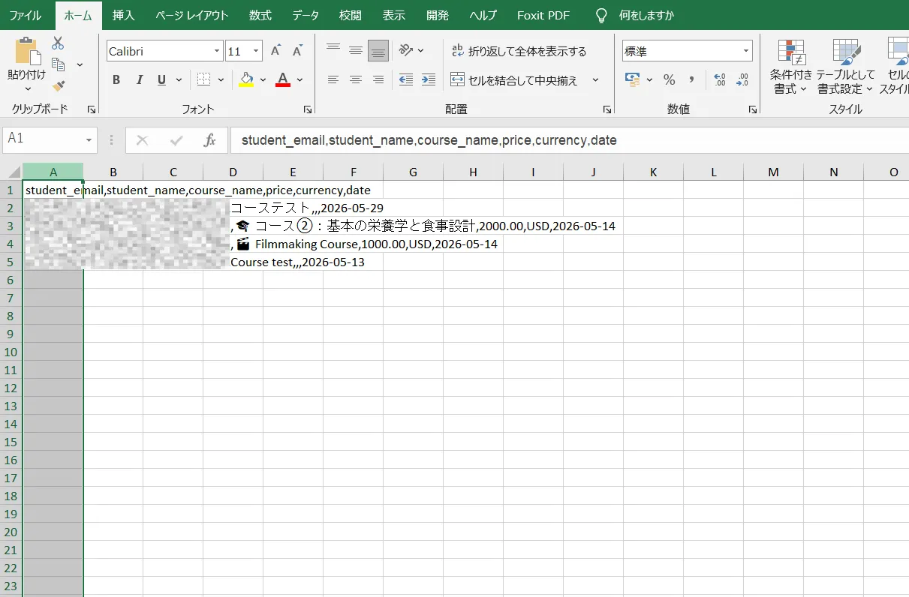Open the 標準 number format dropdown
The image size is (909, 597).
pos(746,51)
